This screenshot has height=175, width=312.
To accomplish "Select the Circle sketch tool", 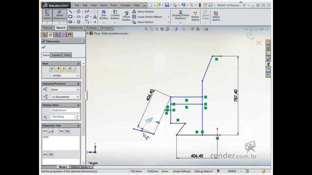I will click(x=78, y=12).
